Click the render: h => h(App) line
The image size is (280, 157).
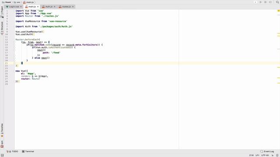point(35,76)
